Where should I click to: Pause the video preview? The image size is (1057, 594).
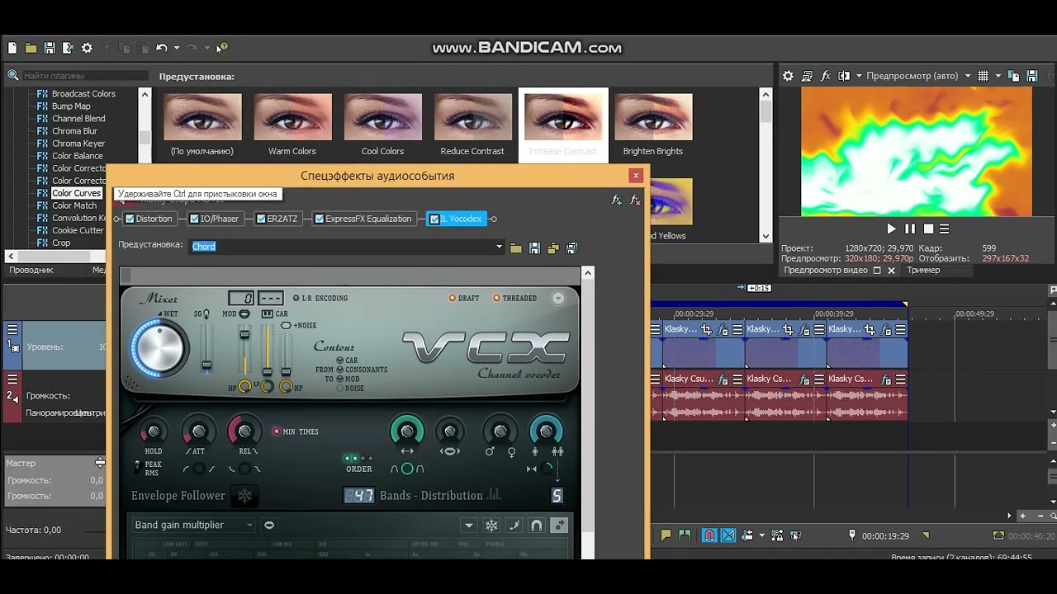(910, 229)
